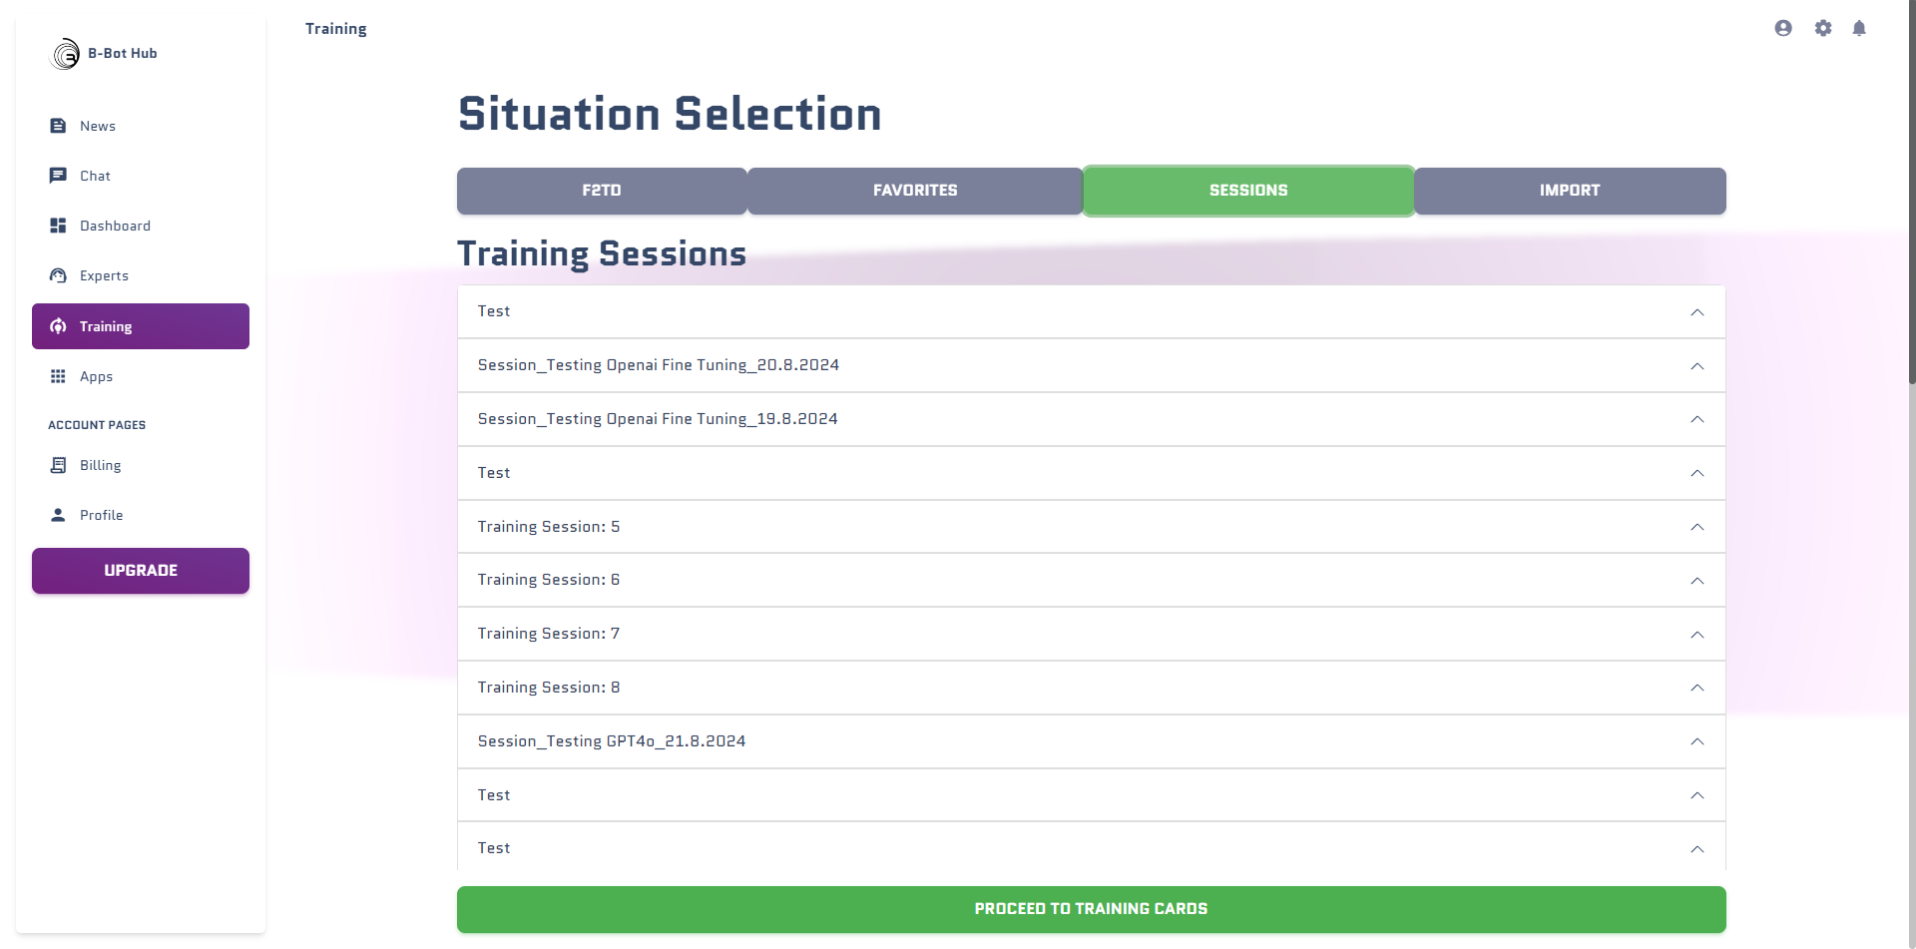The height and width of the screenshot is (949, 1916).
Task: Open Billing receipt icon
Action: coord(58,465)
